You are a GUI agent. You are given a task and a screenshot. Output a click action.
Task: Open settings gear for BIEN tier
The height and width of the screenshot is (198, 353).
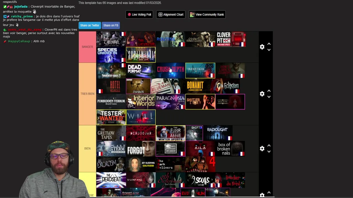[x=262, y=148]
